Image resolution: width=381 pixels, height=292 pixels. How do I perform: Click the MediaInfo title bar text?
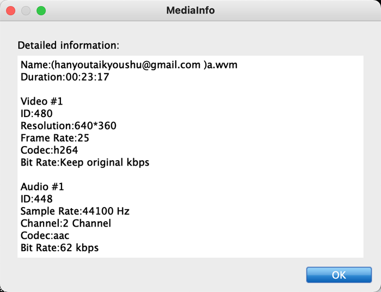(x=190, y=10)
